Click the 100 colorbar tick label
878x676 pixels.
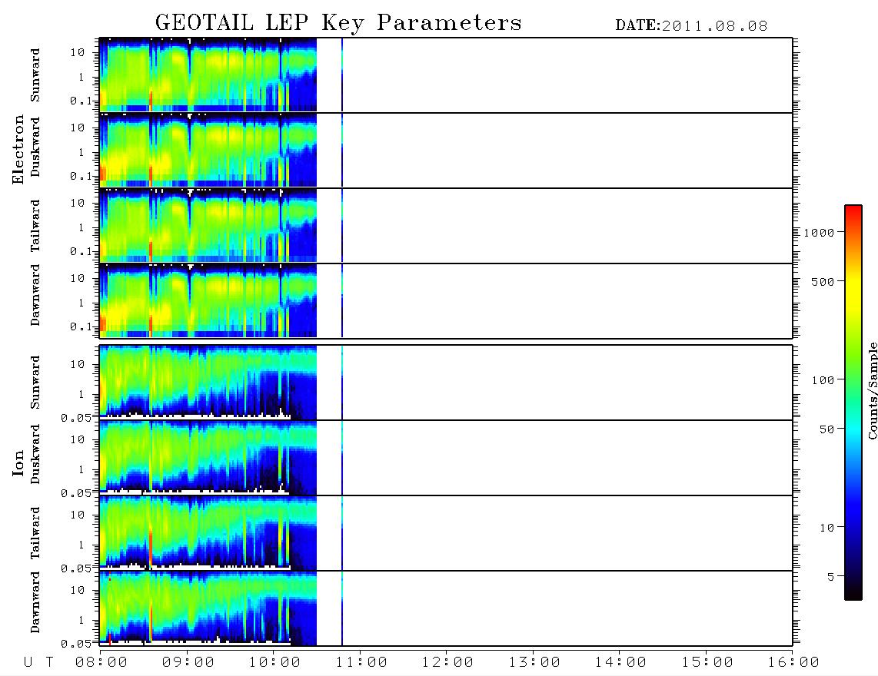[823, 380]
